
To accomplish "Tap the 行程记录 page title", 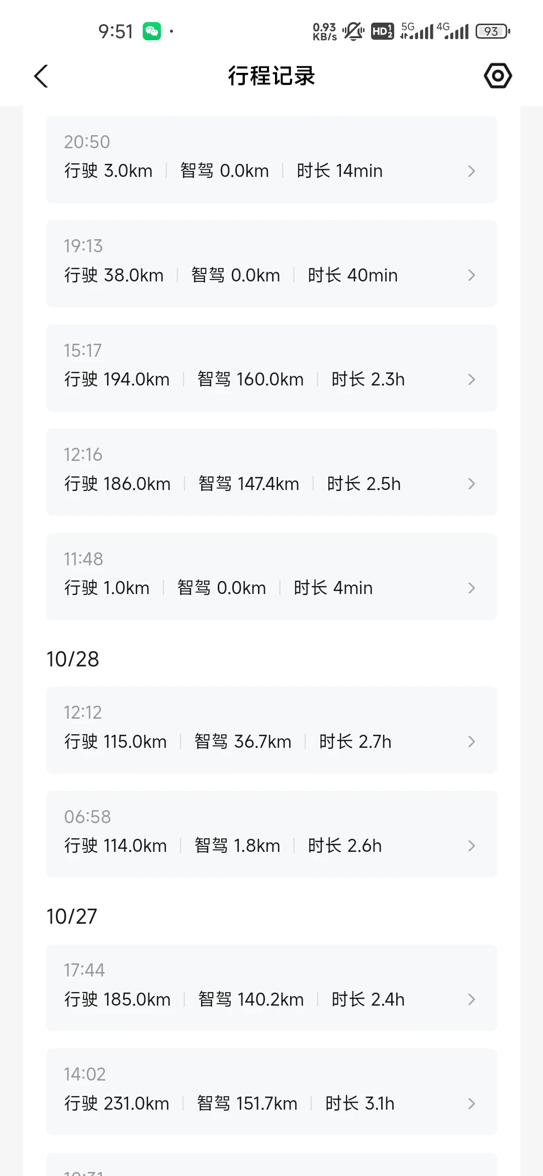I will point(271,76).
